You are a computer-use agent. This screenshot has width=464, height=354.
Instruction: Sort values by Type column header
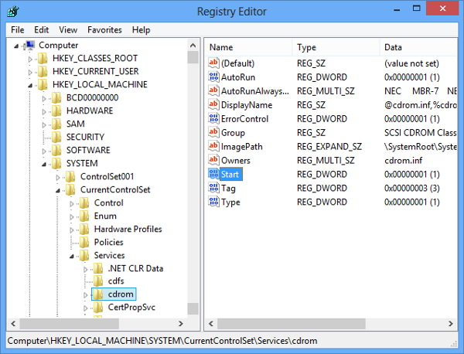pos(336,47)
